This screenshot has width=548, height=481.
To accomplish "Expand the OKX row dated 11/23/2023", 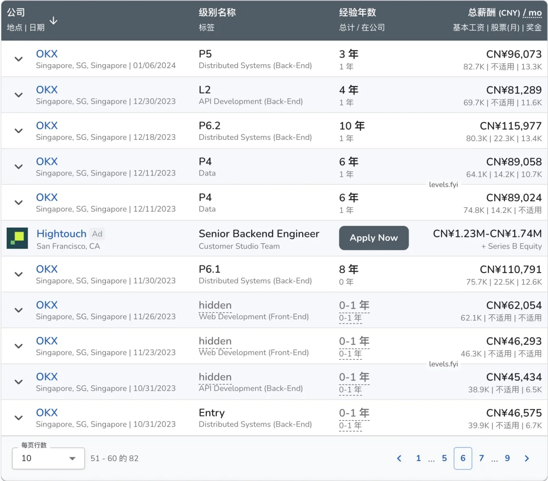I will 19,346.
